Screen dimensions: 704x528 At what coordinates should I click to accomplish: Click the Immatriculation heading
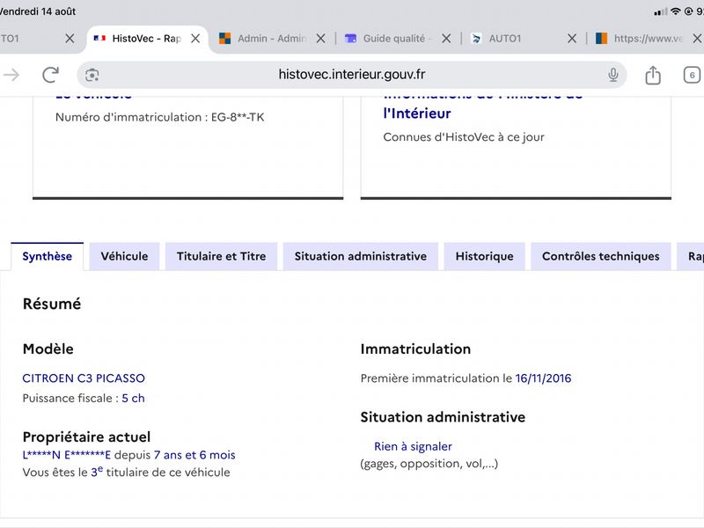415,348
